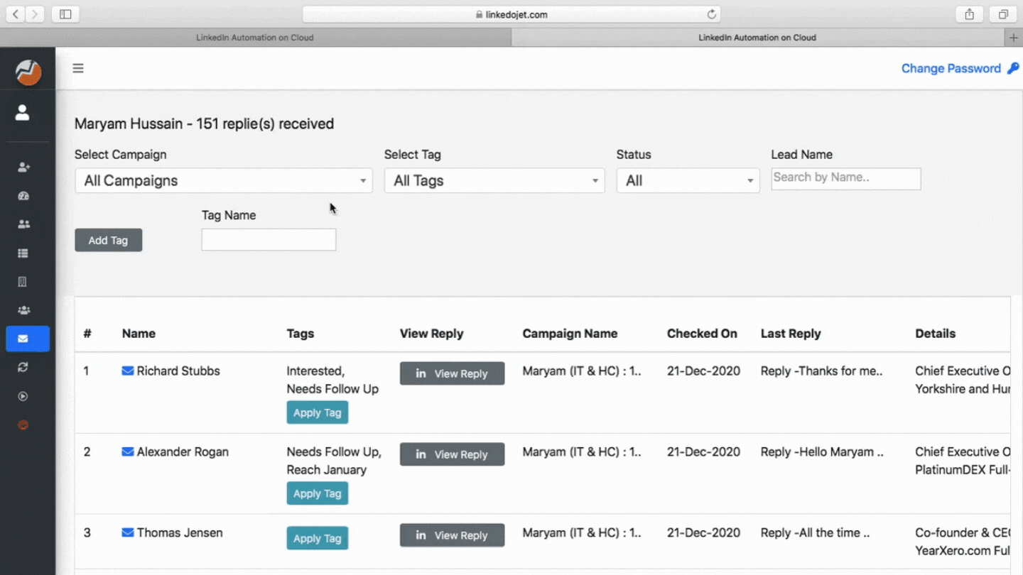Click the View Reply column header
1023x575 pixels.
(x=431, y=334)
